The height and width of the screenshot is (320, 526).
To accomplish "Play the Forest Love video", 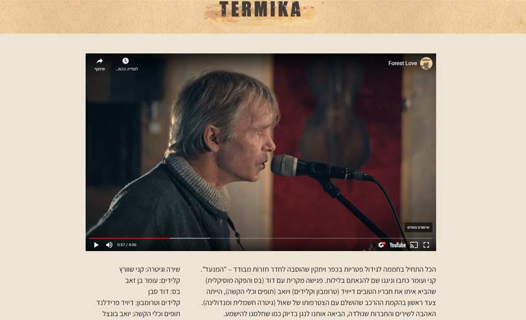I will (x=96, y=245).
